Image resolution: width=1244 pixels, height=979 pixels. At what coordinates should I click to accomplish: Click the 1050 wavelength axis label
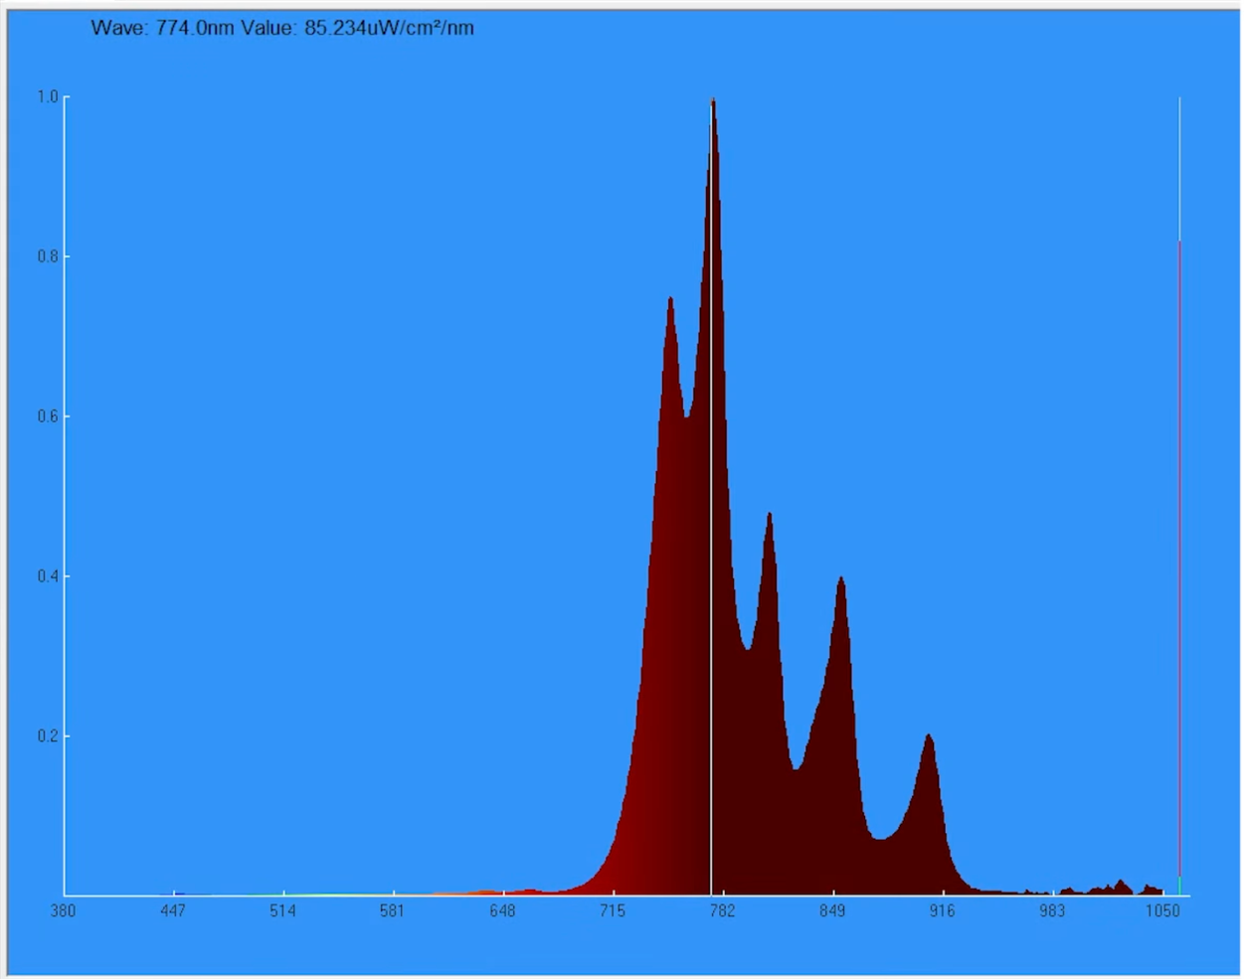tap(1162, 910)
